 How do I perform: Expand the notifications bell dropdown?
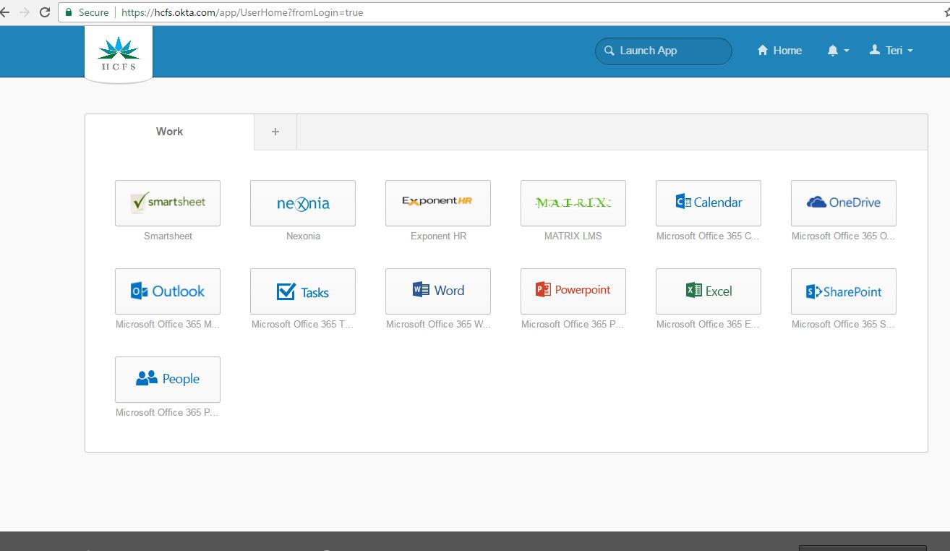click(x=838, y=51)
